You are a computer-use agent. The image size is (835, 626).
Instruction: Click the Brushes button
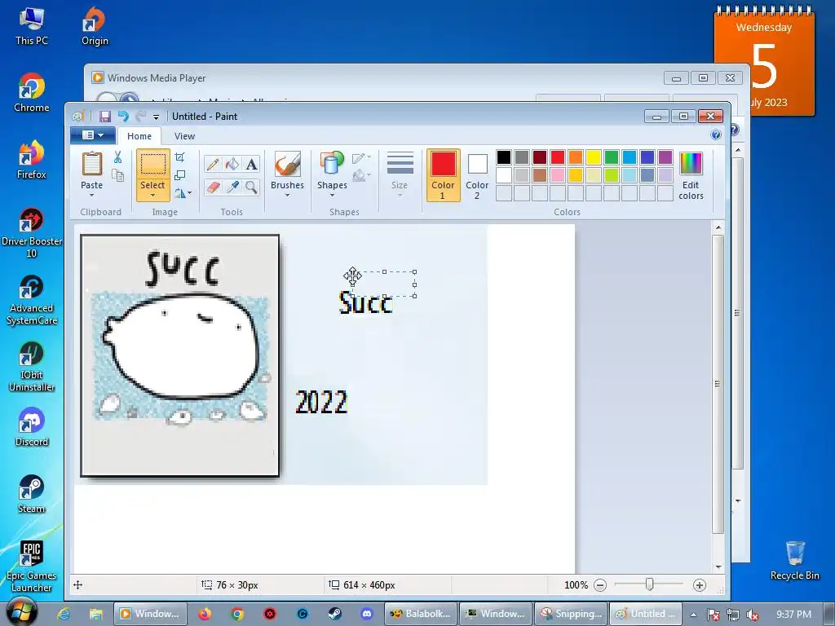tap(287, 170)
